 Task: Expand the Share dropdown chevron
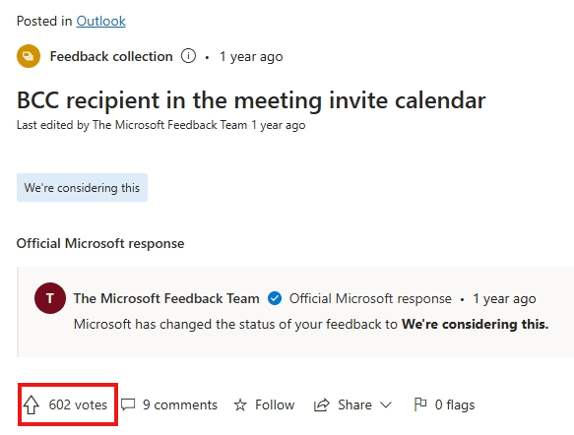pyautogui.click(x=386, y=405)
